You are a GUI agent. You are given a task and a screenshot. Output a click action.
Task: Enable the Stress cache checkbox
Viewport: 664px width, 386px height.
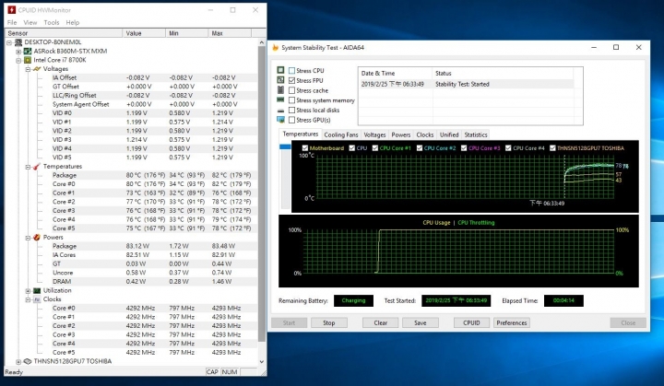point(291,90)
